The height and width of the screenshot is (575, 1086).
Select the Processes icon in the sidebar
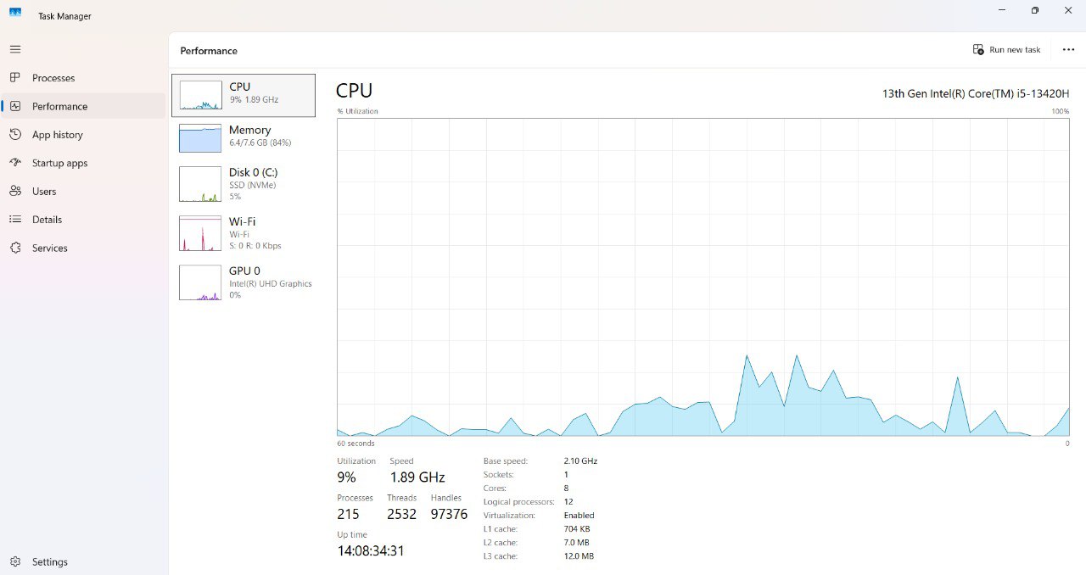click(x=15, y=77)
